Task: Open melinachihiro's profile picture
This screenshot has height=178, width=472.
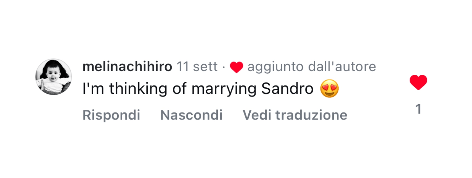Action: click(53, 77)
